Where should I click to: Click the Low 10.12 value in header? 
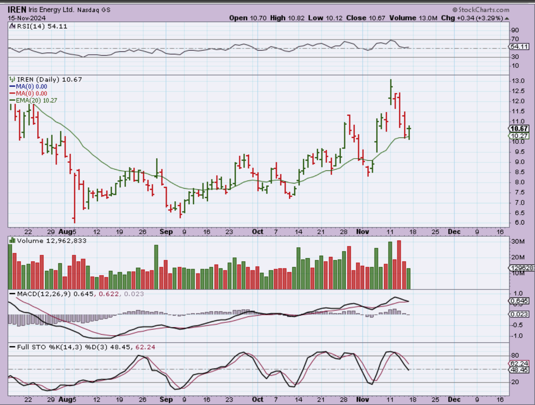[325, 18]
